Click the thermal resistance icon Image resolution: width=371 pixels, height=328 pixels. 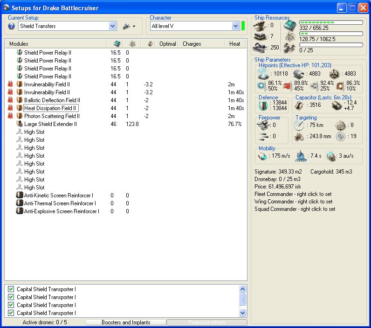click(x=287, y=86)
